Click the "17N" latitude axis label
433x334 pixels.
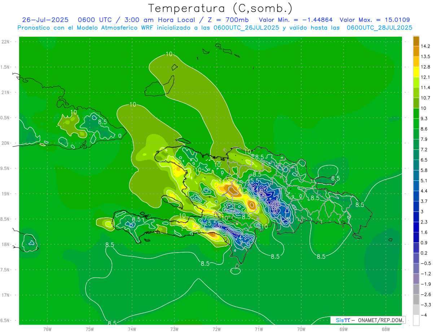tap(6, 295)
